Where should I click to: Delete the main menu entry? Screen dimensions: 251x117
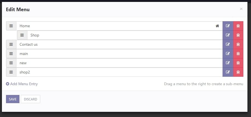(238, 54)
